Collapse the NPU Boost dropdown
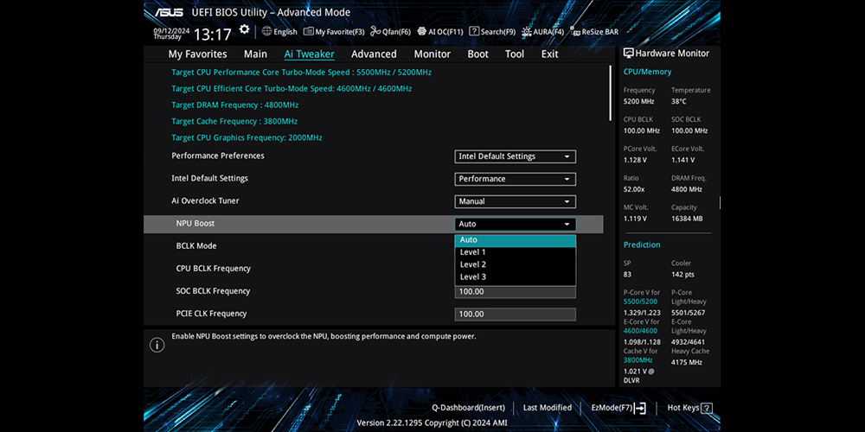 point(516,225)
